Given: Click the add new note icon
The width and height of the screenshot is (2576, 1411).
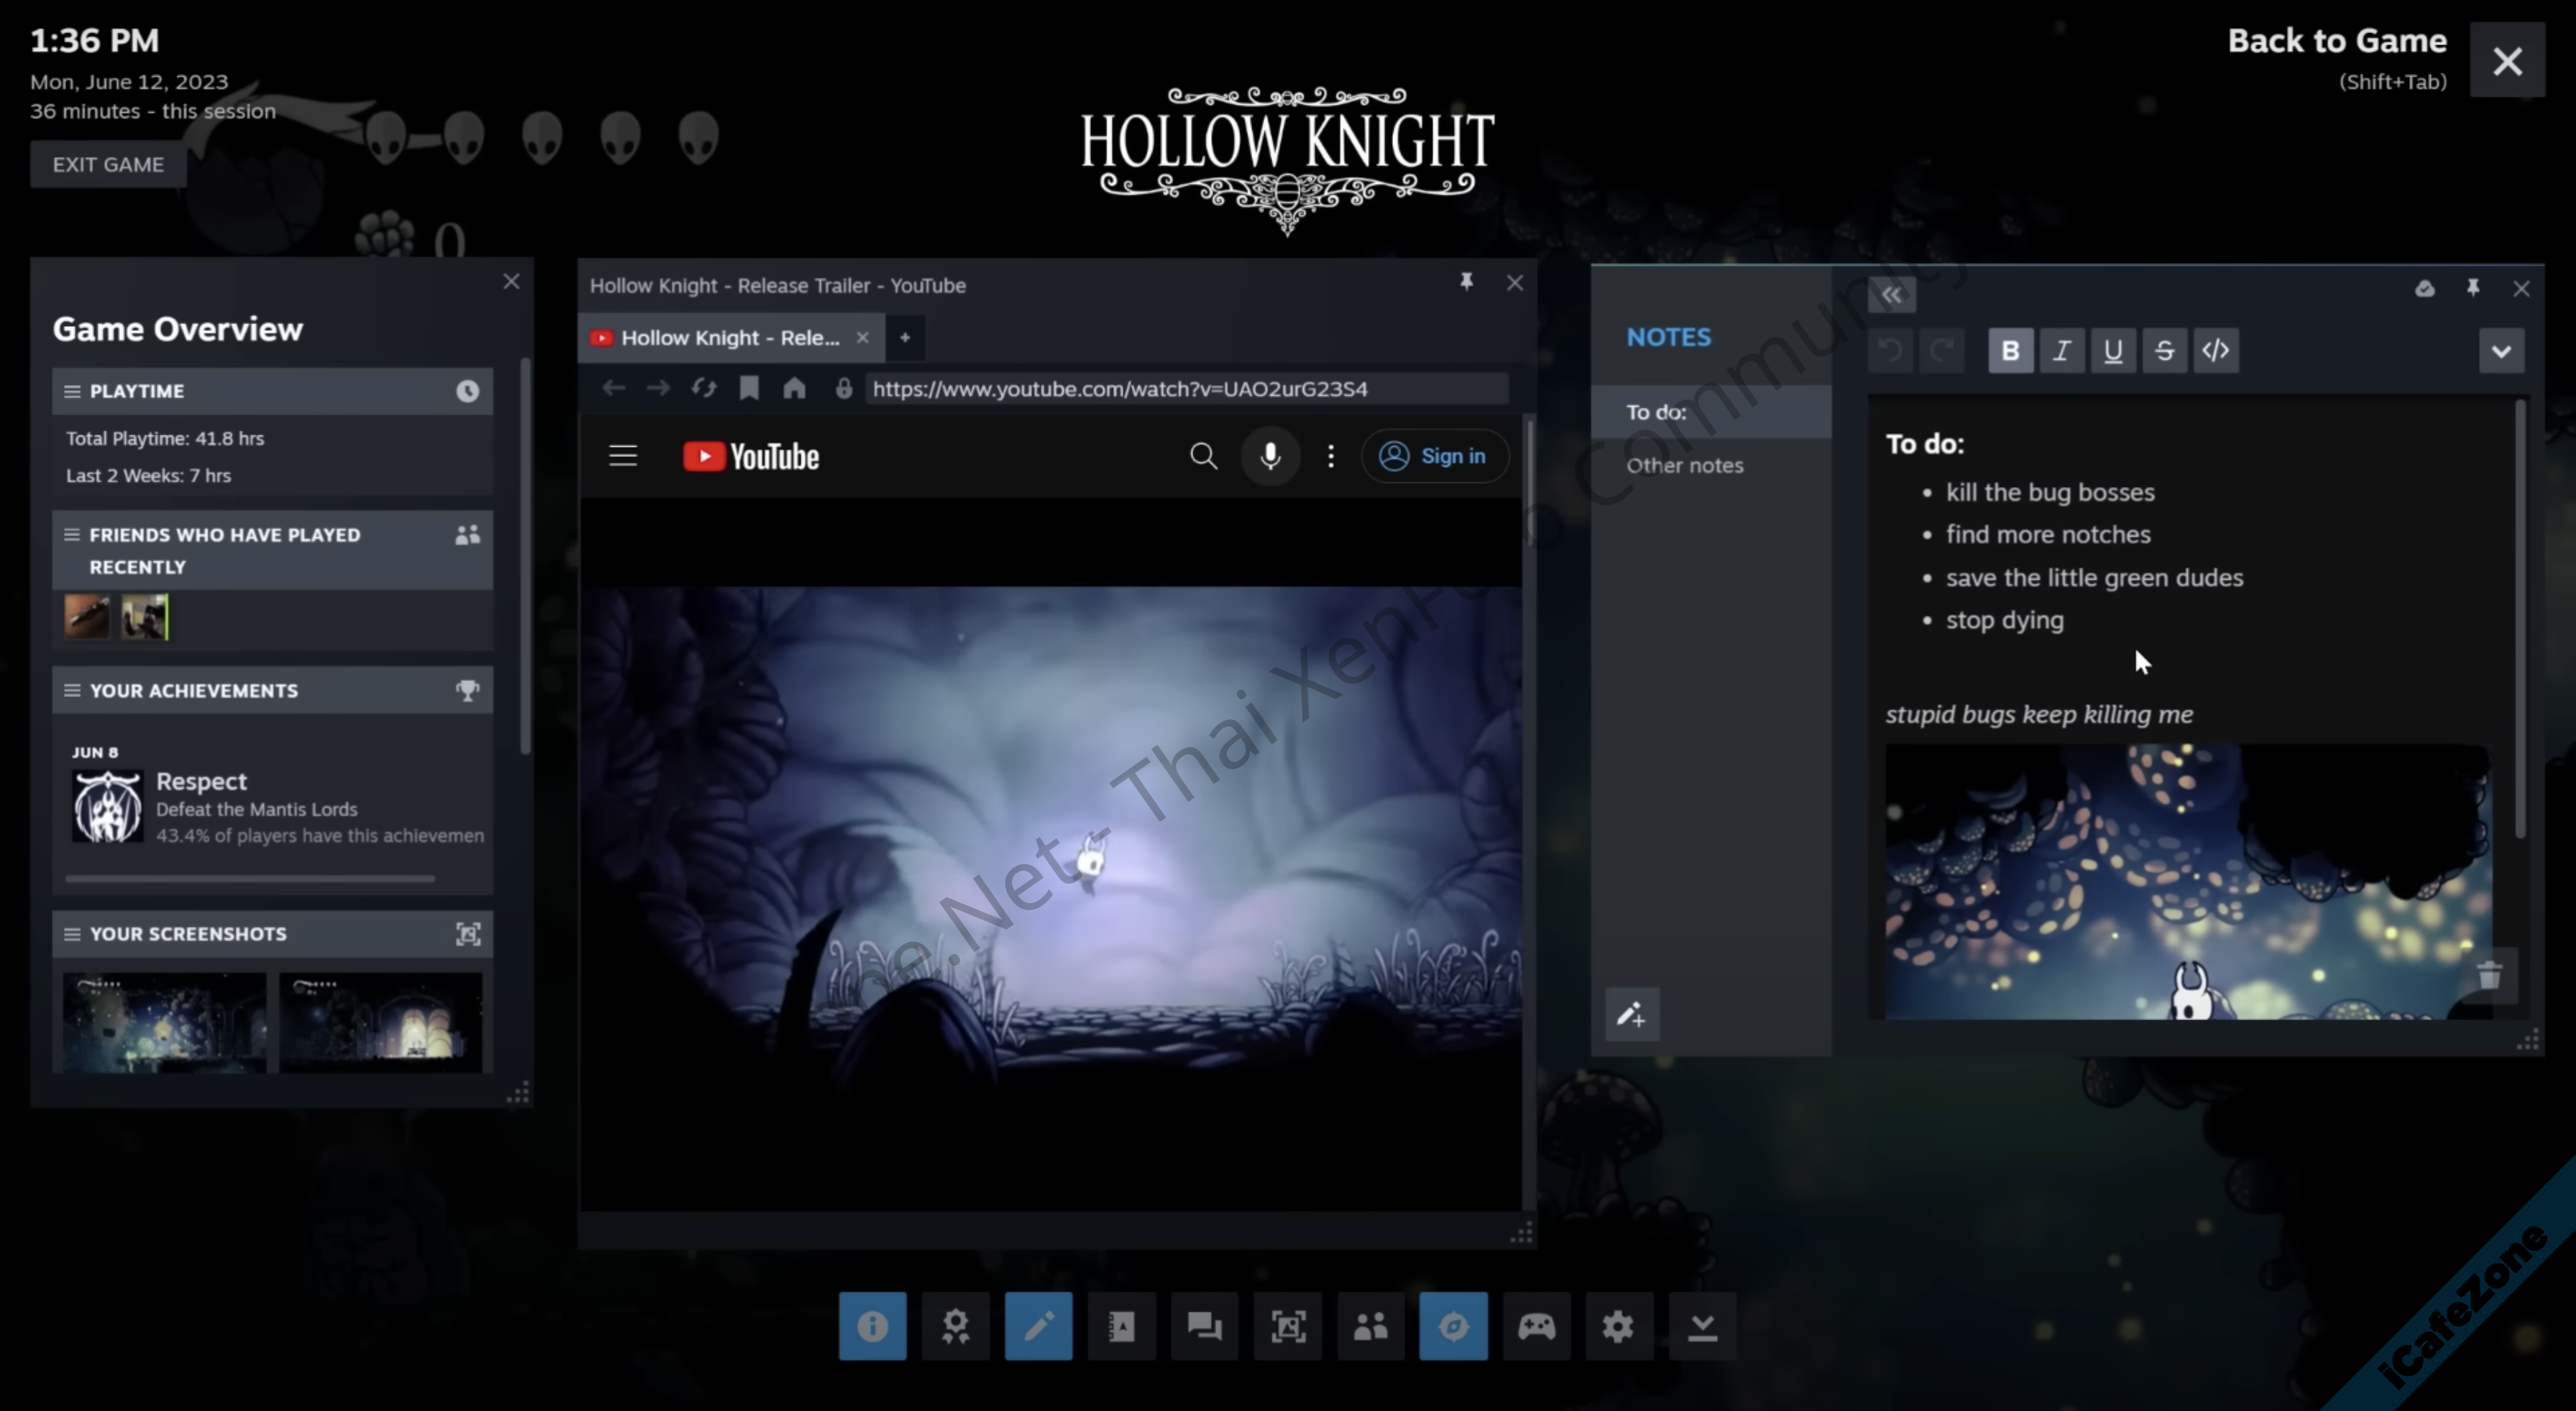Looking at the screenshot, I should point(1632,1015).
